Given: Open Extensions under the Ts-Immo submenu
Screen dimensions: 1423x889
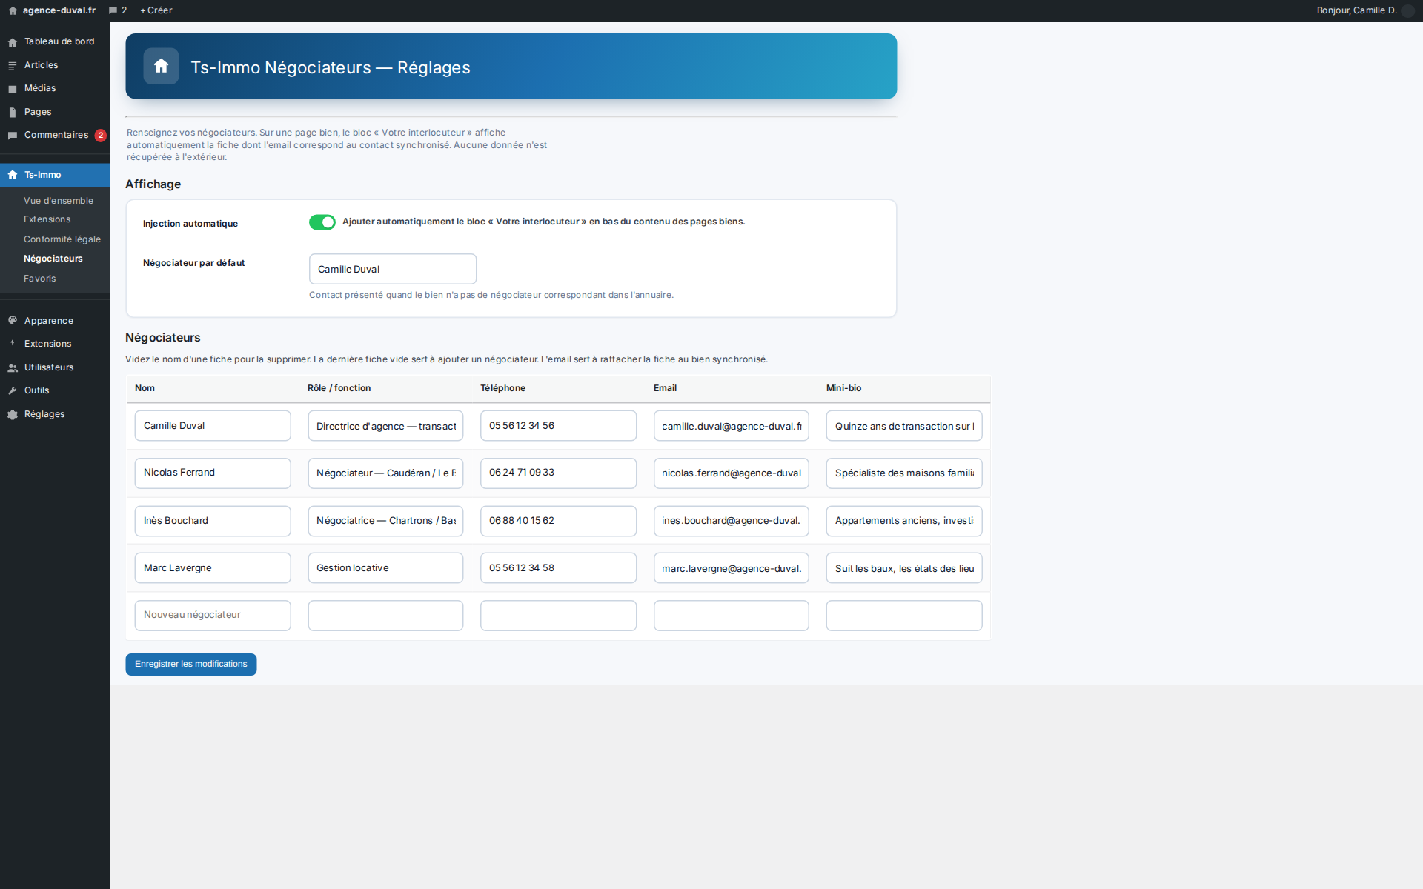Looking at the screenshot, I should coord(47,219).
